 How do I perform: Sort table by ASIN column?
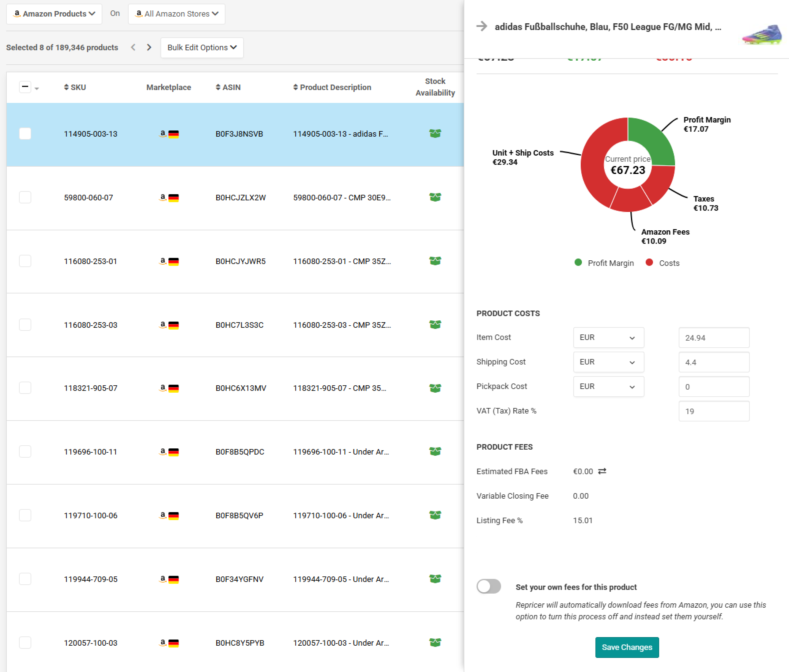click(228, 87)
